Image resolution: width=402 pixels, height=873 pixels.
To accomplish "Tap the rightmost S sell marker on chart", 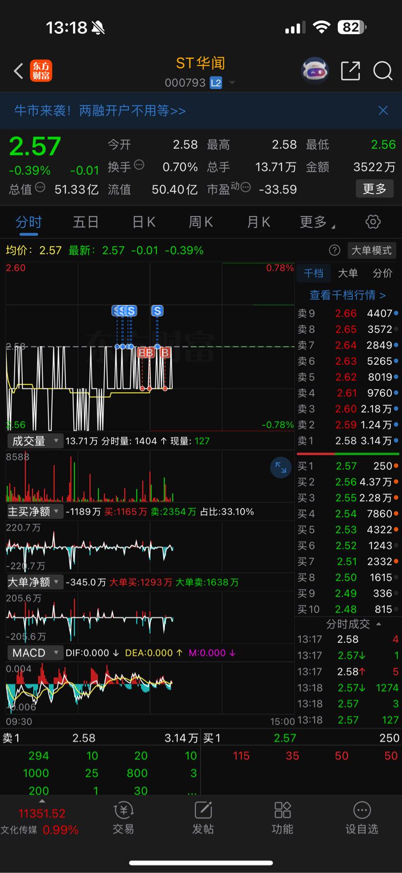I will pyautogui.click(x=157, y=310).
